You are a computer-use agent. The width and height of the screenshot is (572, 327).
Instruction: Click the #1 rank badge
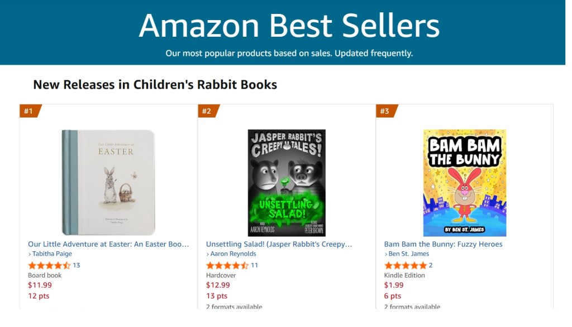coord(28,111)
